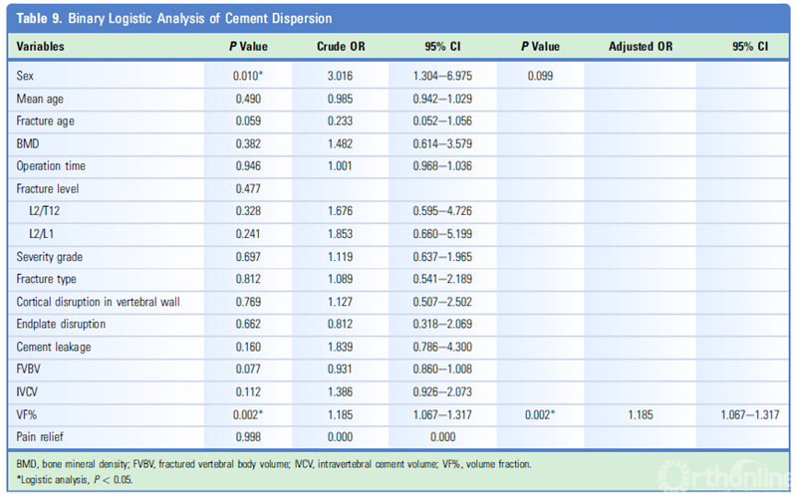Click the Cortical disruption in vertebral wall label
The height and width of the screenshot is (498, 797).
98,301
